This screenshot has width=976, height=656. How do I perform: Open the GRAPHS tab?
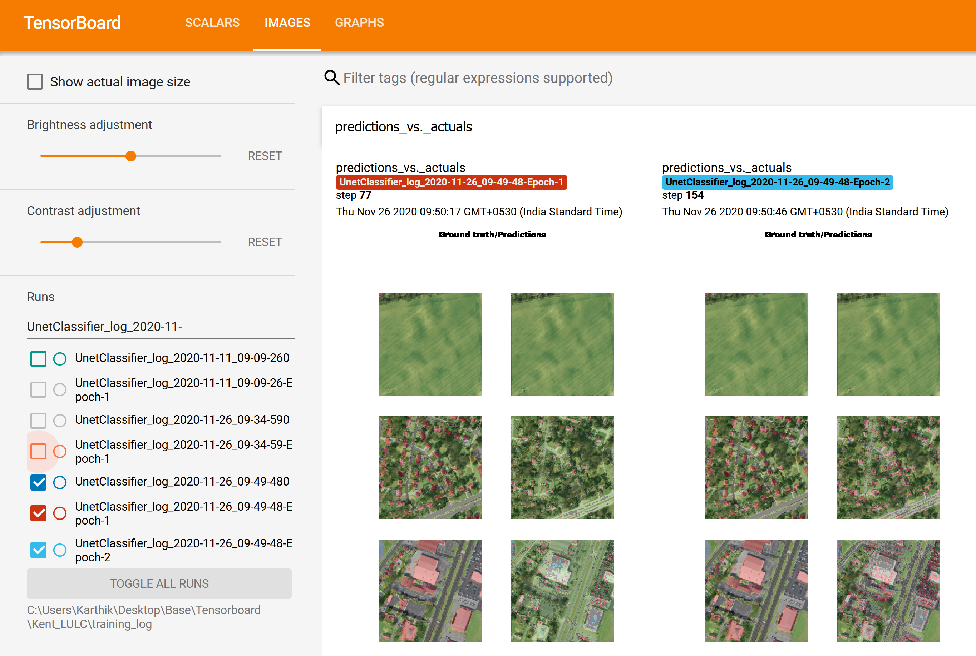coord(359,23)
